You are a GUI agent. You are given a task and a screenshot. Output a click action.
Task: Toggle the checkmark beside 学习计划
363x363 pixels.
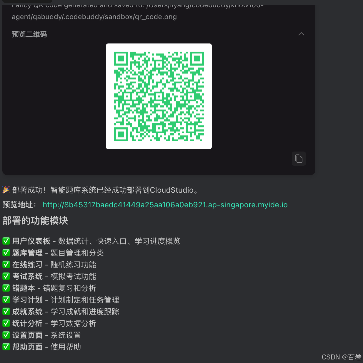click(6, 300)
